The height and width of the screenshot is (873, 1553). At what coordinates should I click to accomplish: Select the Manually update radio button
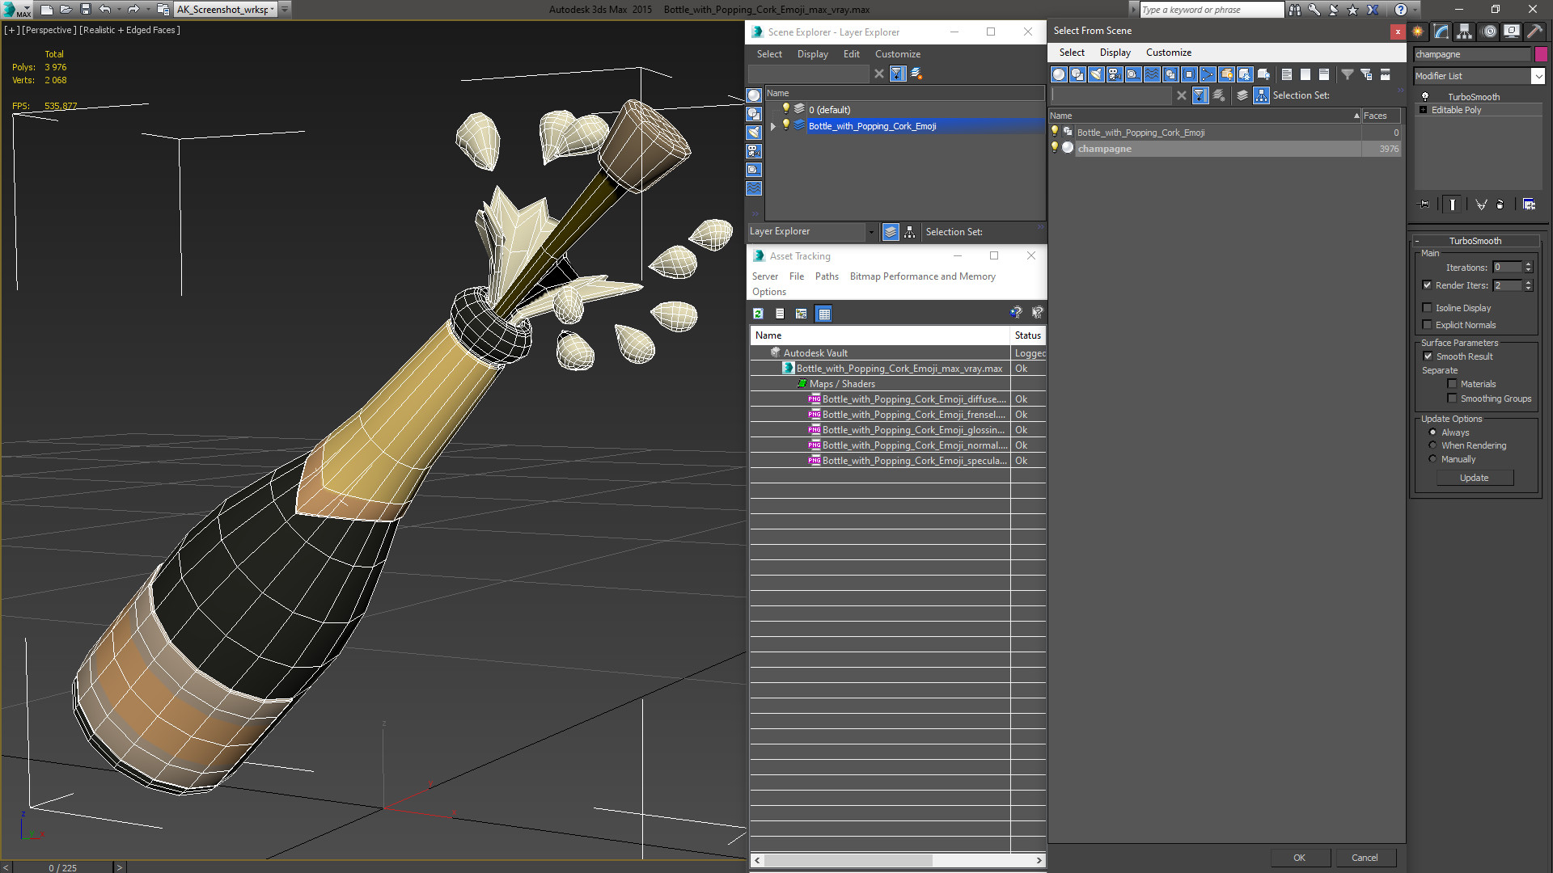(x=1433, y=459)
